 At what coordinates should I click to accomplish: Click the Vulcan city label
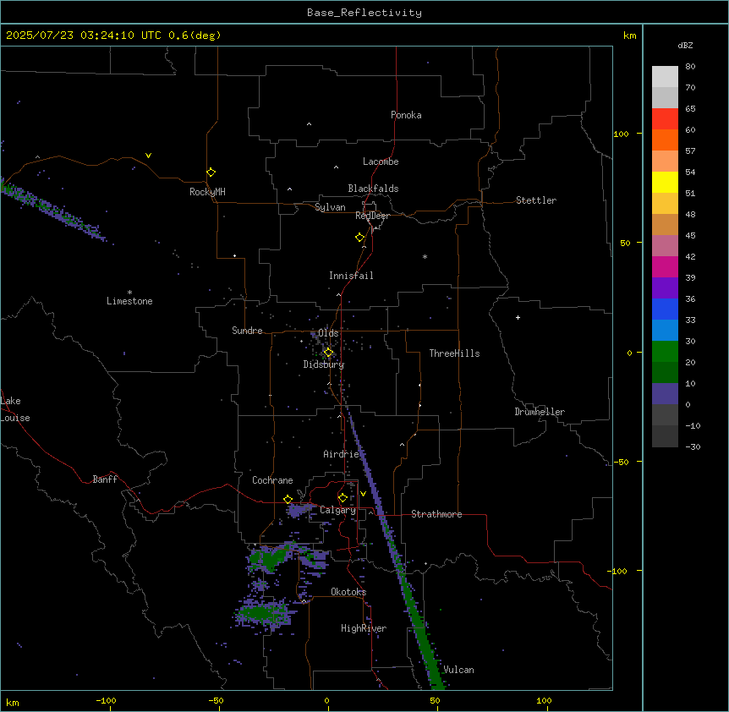point(458,670)
